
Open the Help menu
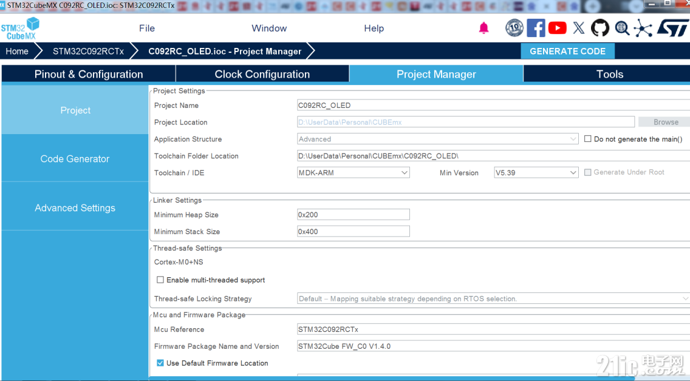(x=374, y=28)
